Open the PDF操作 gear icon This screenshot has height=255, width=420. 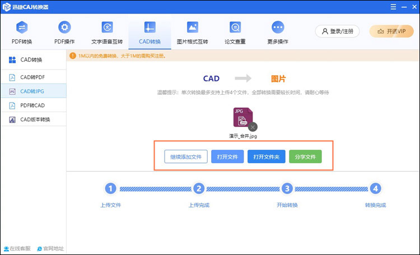tap(64, 27)
